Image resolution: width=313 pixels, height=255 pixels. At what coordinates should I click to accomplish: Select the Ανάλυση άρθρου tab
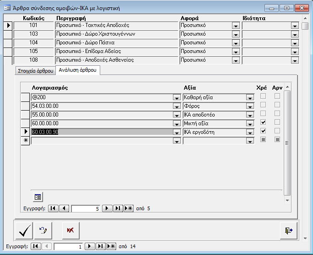click(x=78, y=70)
